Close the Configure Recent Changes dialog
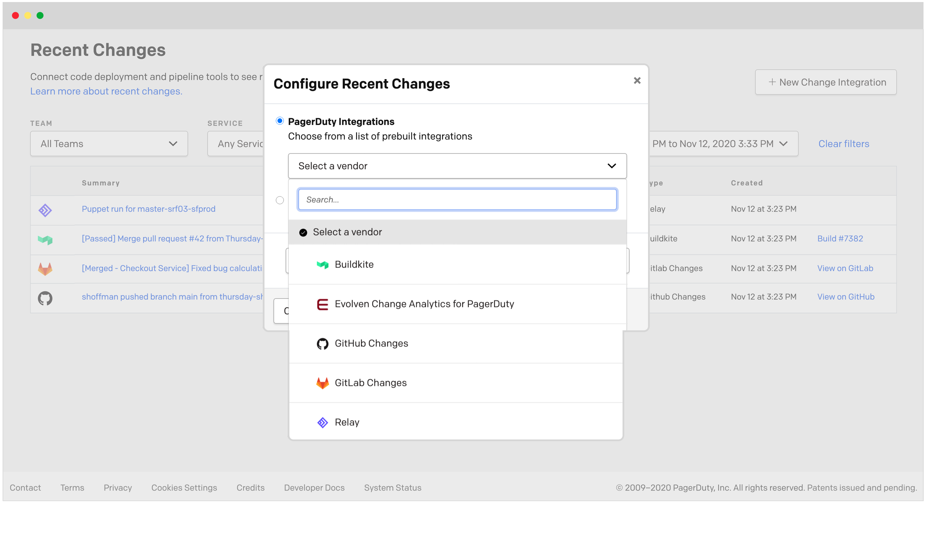The width and height of the screenshot is (927, 546). (637, 80)
